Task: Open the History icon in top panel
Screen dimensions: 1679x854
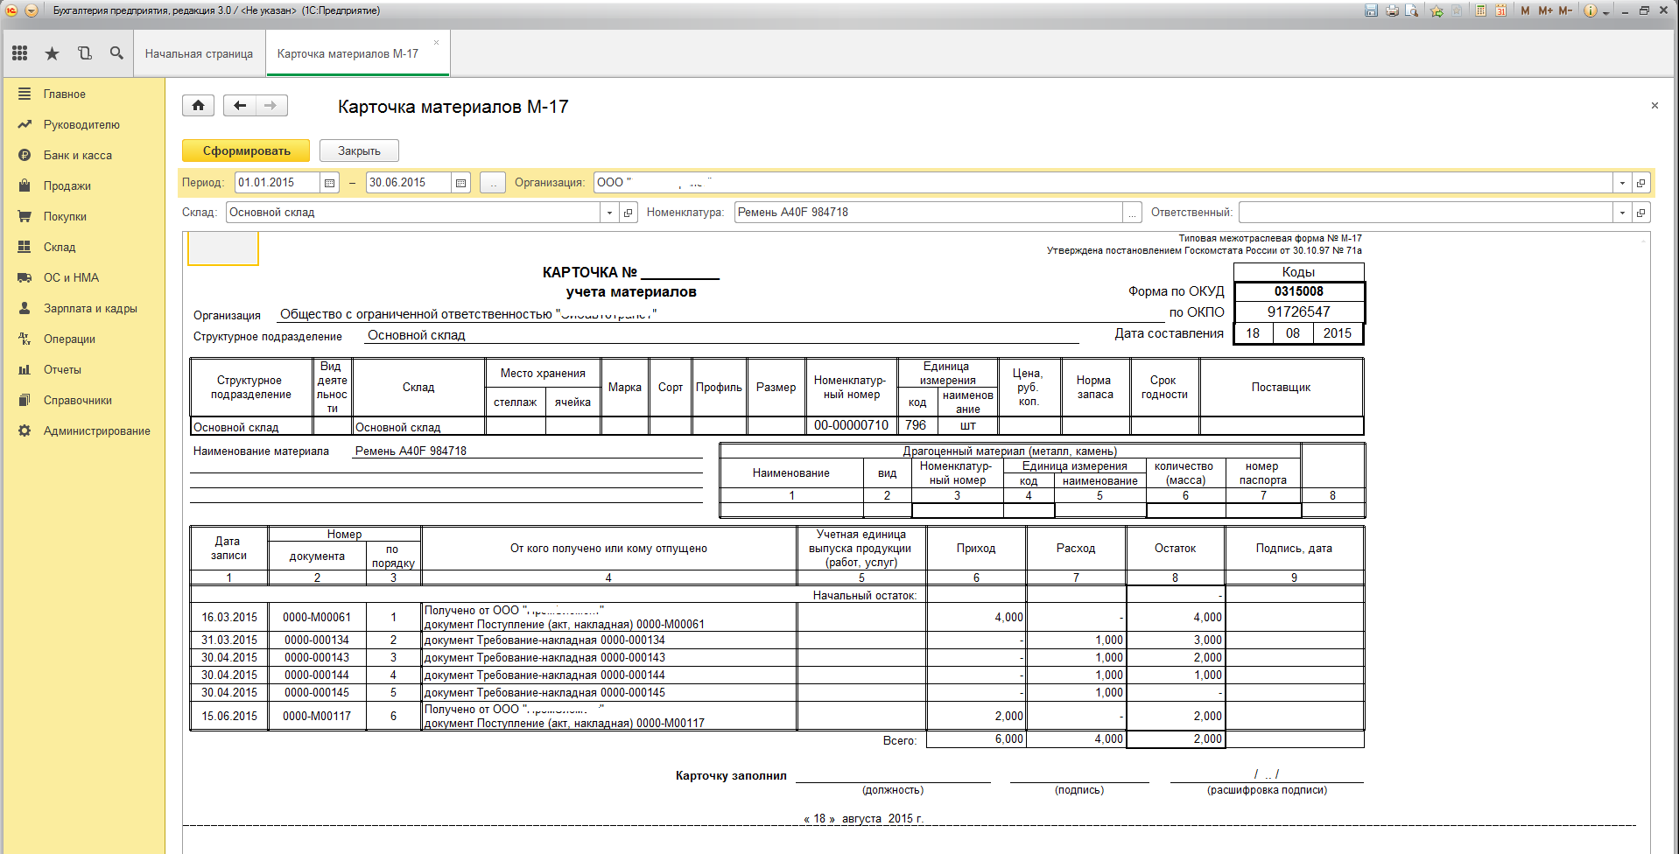Action: [x=84, y=53]
